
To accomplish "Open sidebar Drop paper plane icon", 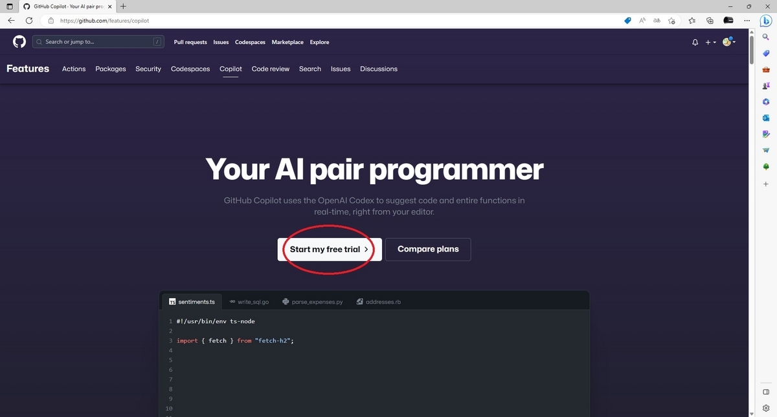I will 766,150.
